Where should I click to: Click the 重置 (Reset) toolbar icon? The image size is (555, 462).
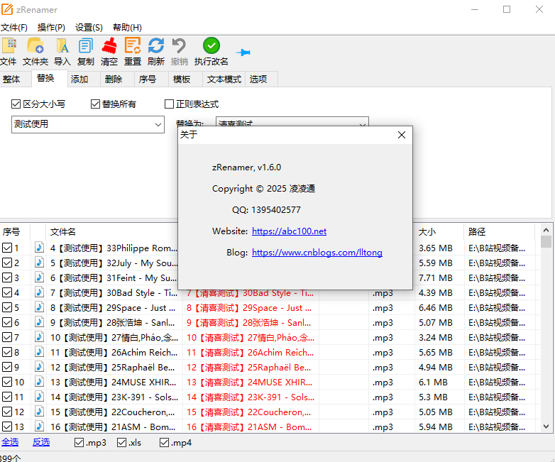tap(133, 46)
